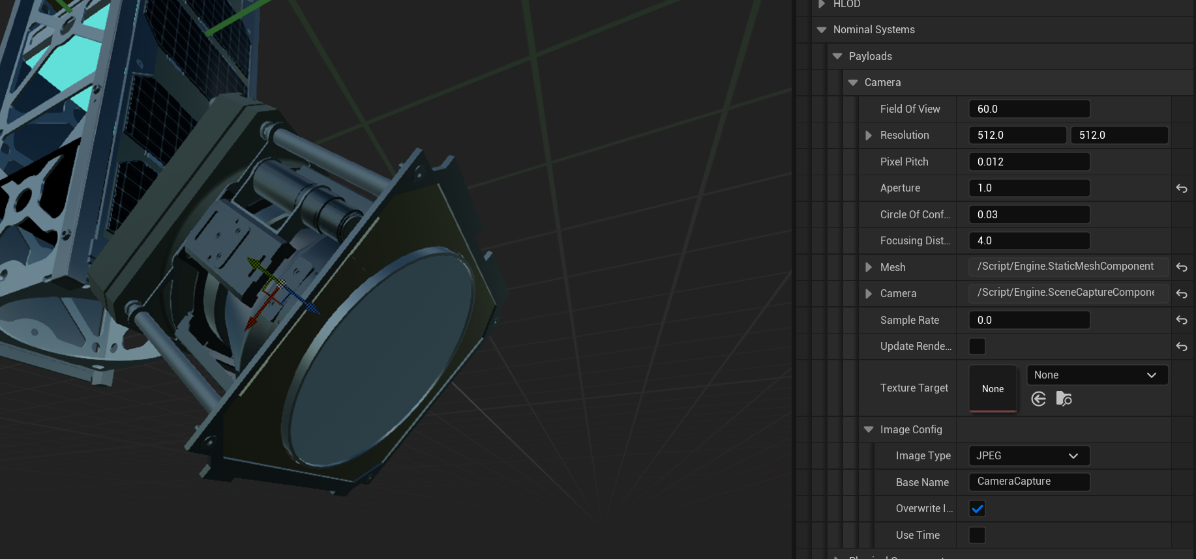
Task: Collapse the Nominal Systems section
Action: pos(822,30)
